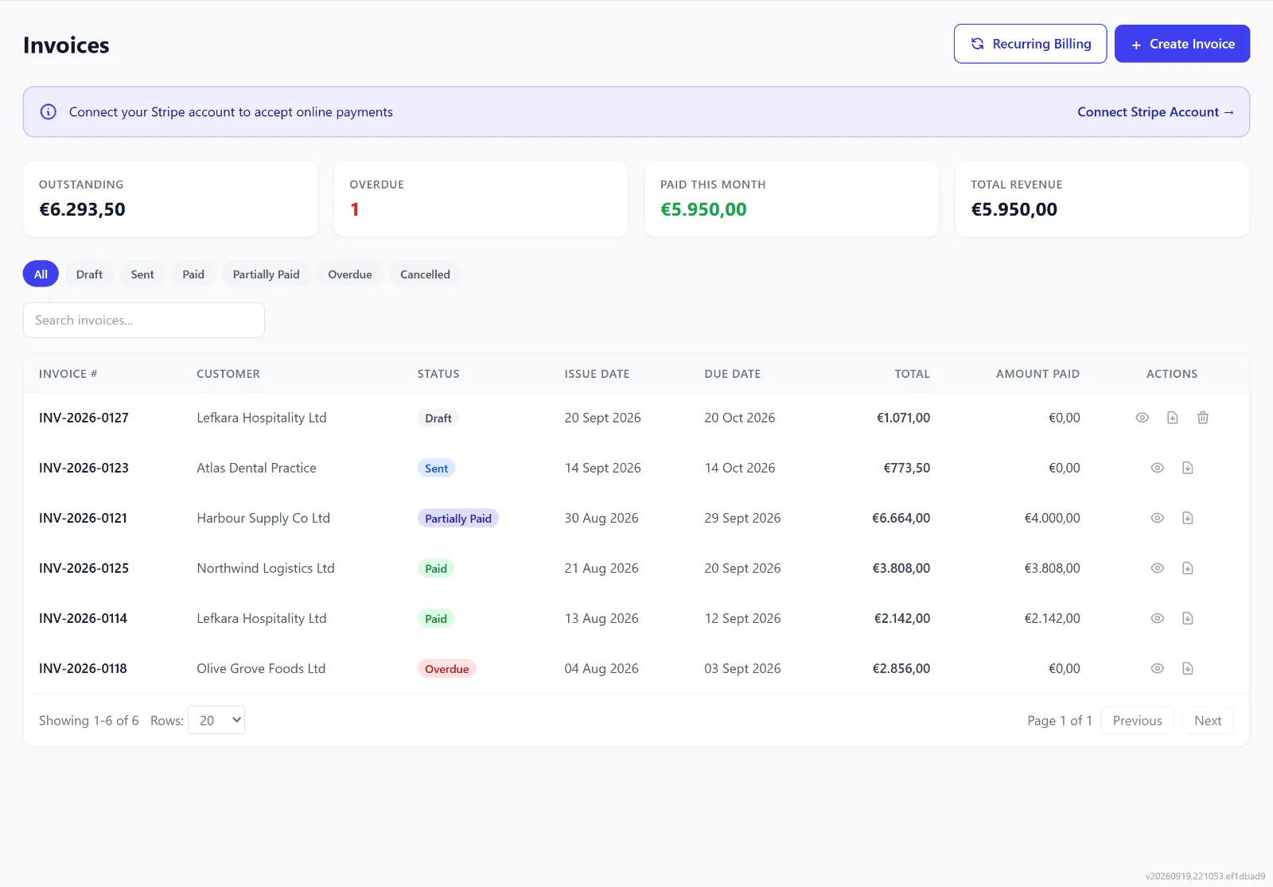Open invoice number INV-2026-0123
The width and height of the screenshot is (1273, 887).
click(x=84, y=468)
